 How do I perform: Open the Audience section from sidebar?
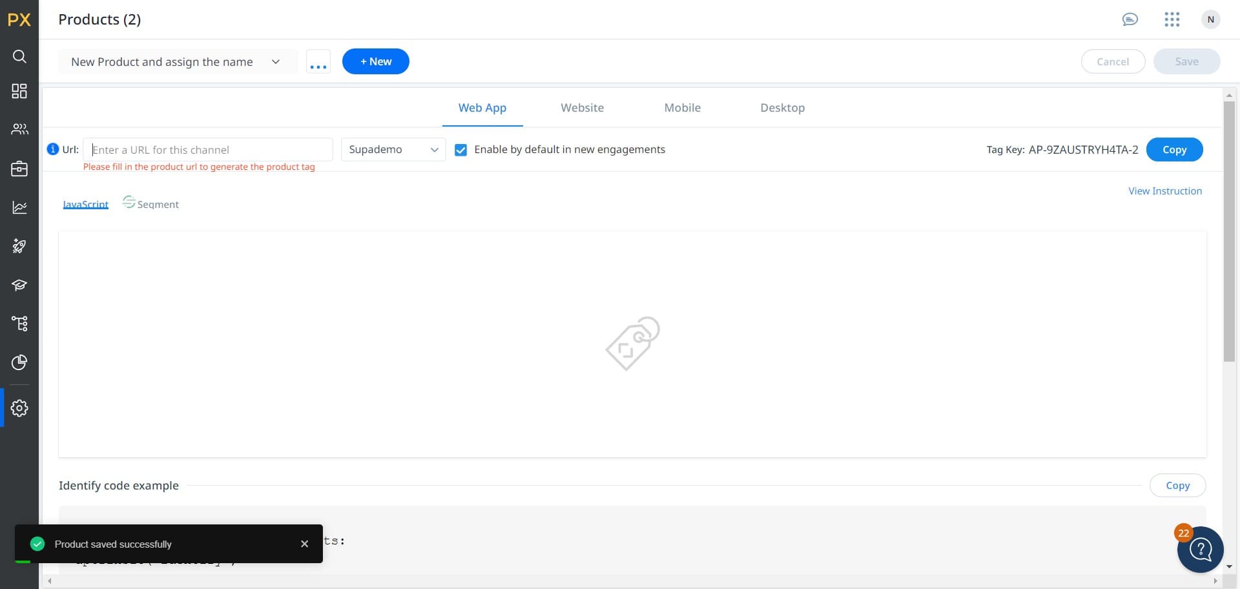[19, 129]
